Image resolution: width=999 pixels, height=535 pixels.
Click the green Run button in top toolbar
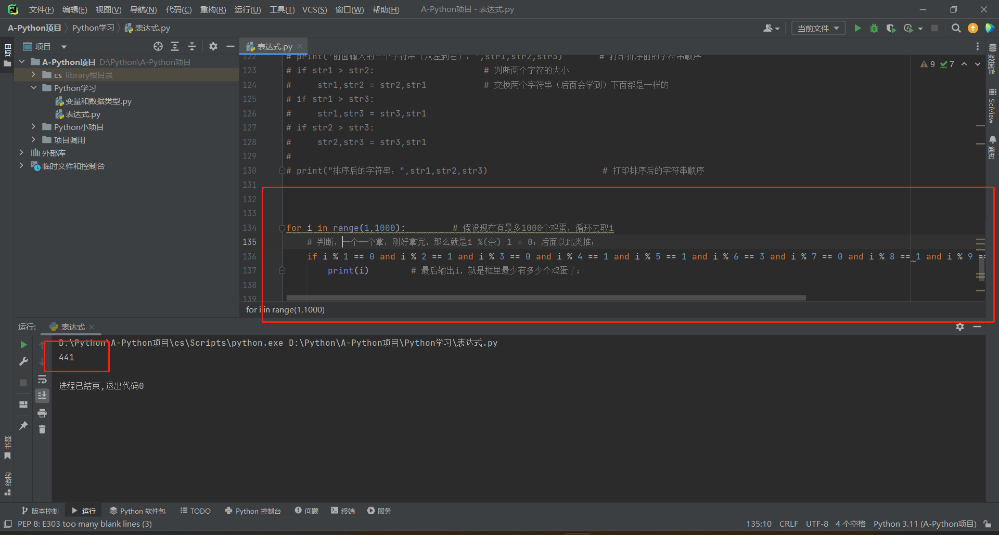tap(857, 28)
